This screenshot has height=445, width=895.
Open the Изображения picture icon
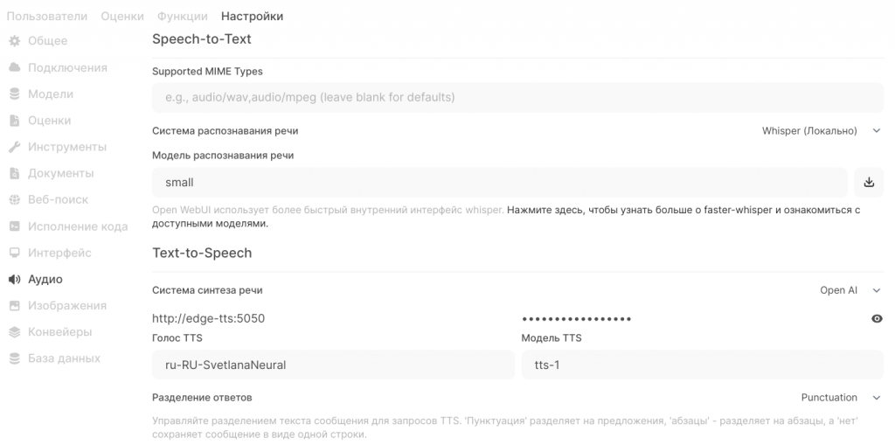tap(15, 306)
